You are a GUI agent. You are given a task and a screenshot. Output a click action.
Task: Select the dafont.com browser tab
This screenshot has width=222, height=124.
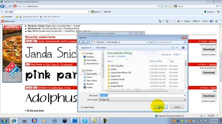(25, 21)
